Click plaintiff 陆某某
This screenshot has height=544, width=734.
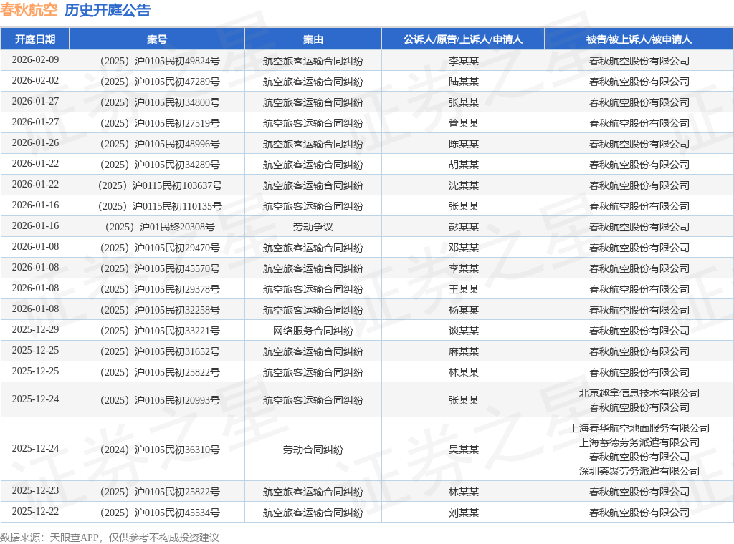point(464,82)
